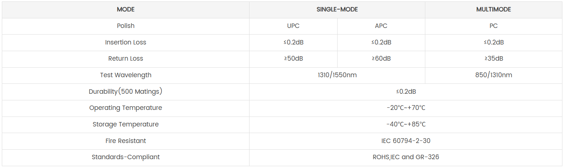Click the ≥35dB return loss value
The width and height of the screenshot is (565, 168).
493,59
